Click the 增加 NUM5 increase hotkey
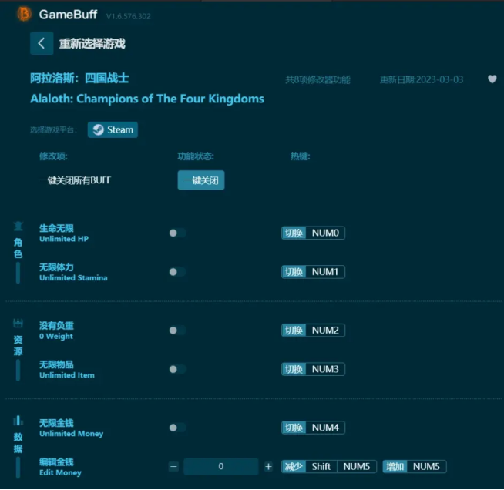The image size is (504, 490). (x=415, y=467)
